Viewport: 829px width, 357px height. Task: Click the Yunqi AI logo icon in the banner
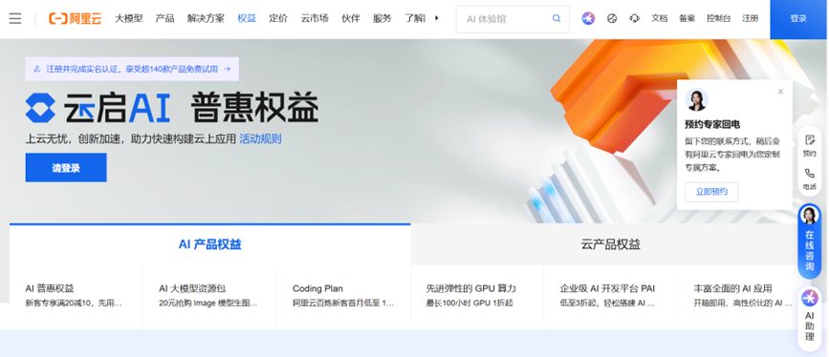pos(40,108)
